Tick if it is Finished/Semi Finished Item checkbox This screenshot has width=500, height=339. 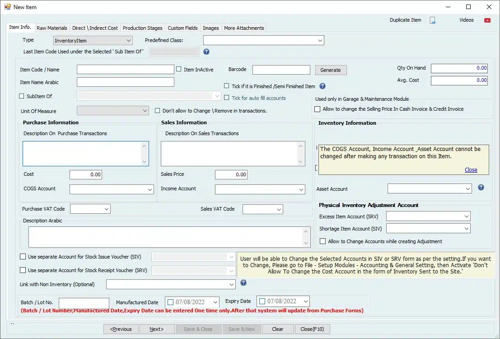(x=226, y=86)
